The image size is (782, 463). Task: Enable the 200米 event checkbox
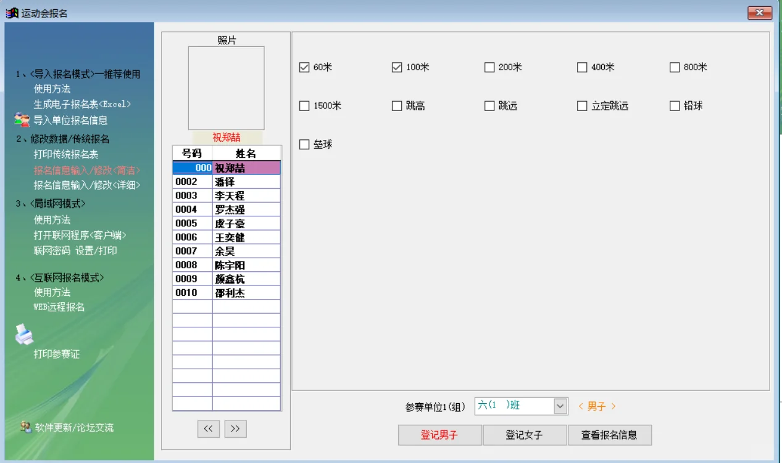pos(489,67)
